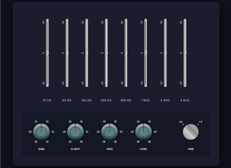This screenshot has width=231, height=168.
Task: Click the 2 KHZ band label
Action: 165,100
